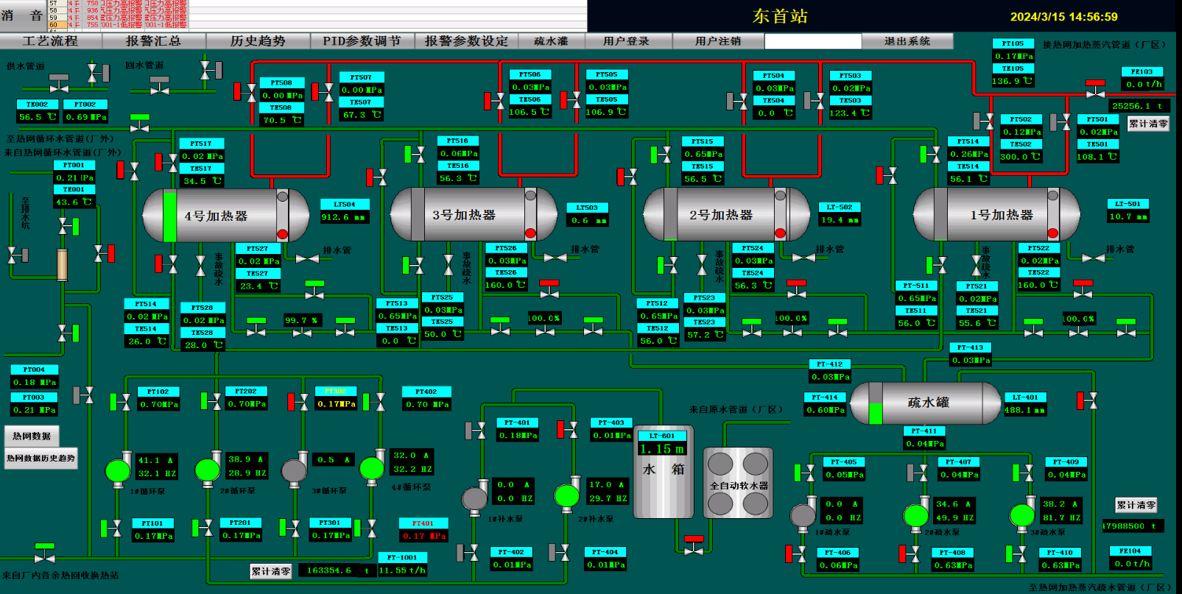The height and width of the screenshot is (594, 1182).
Task: Click the LT504 level bar on 4号加热器
Action: [170, 216]
